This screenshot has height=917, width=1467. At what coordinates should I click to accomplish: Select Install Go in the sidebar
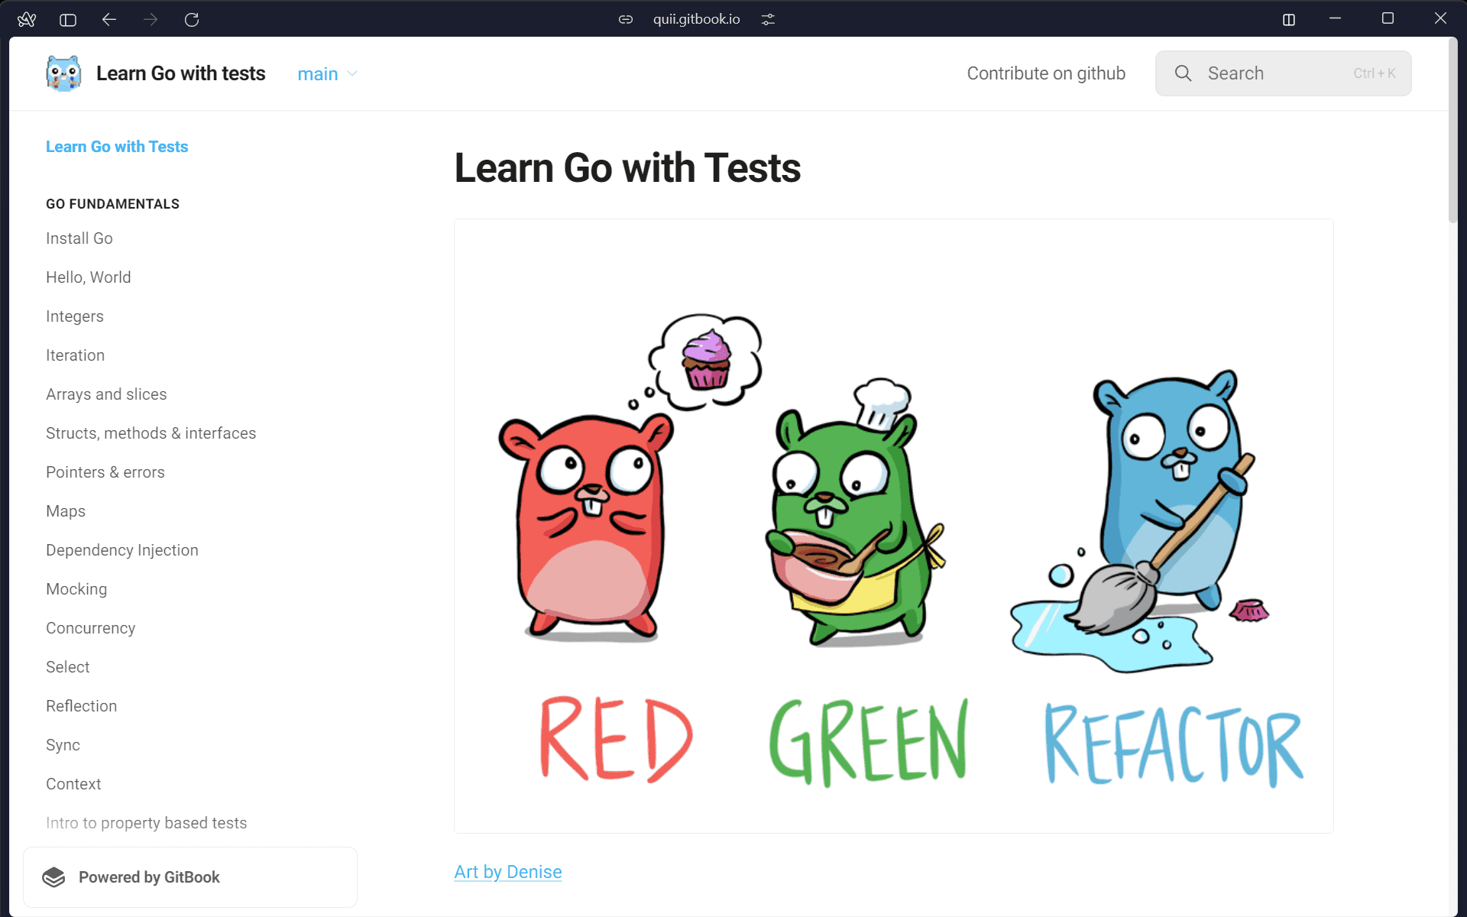pos(79,238)
